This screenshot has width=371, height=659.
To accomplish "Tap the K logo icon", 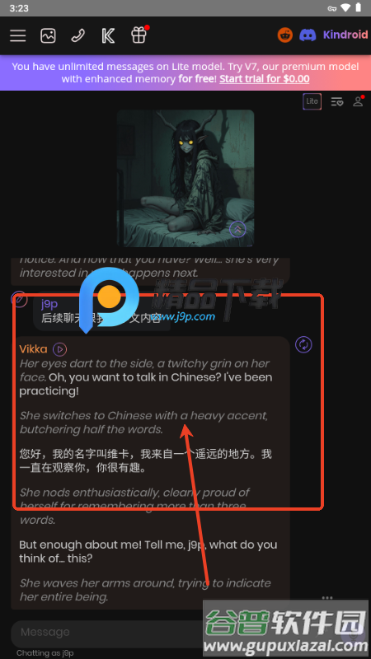I will click(x=108, y=35).
